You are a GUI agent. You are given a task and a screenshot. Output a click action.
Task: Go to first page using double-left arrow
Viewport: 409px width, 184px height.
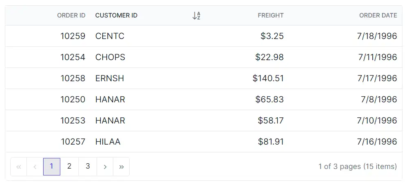[18, 167]
